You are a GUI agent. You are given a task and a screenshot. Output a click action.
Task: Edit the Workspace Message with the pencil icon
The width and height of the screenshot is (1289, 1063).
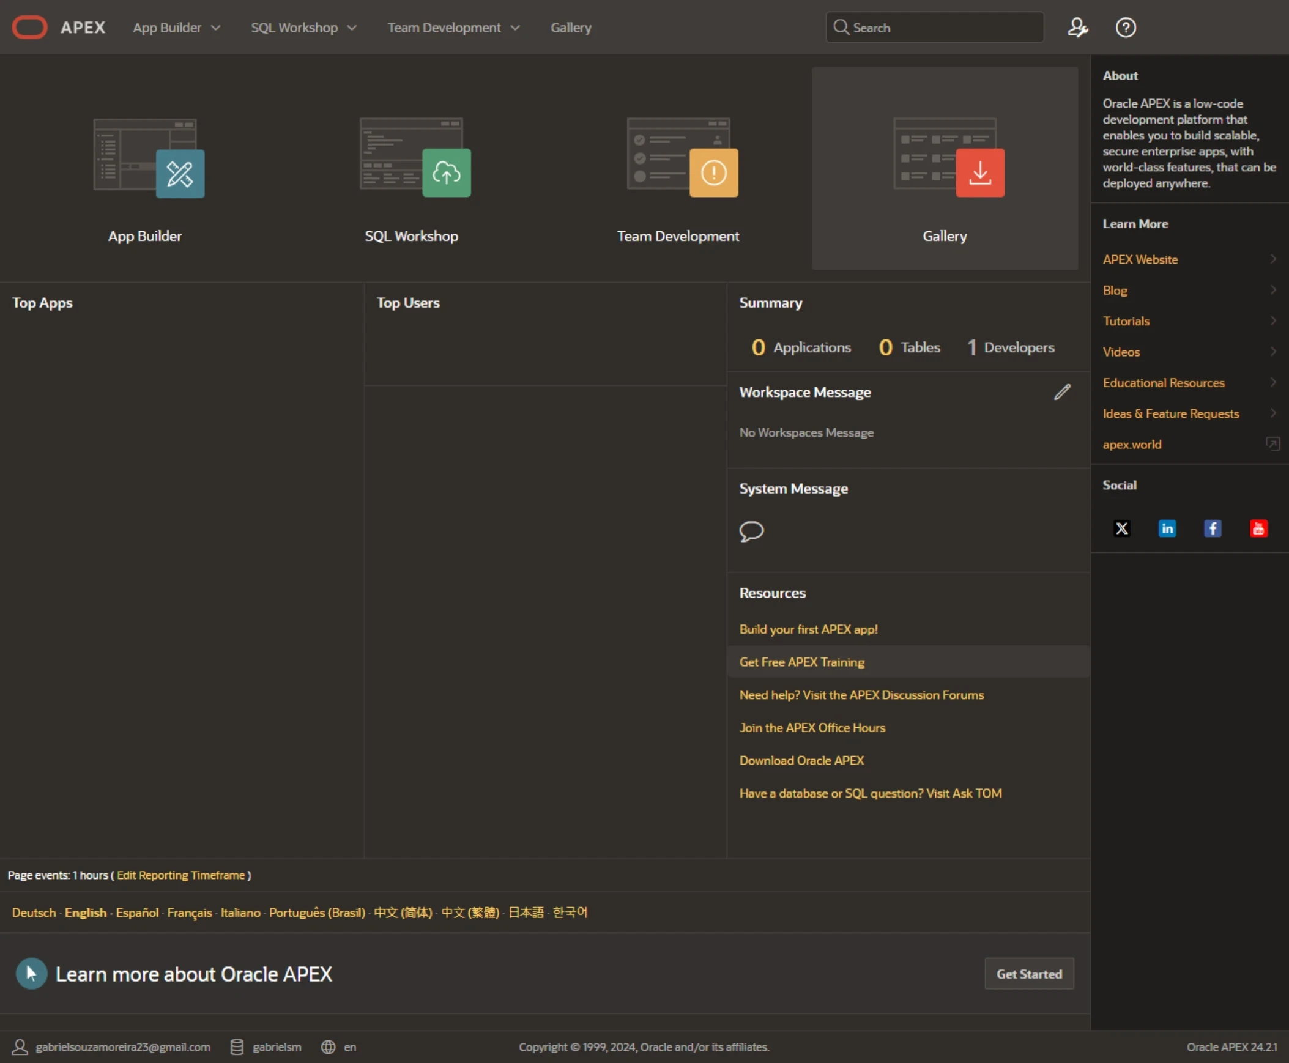(1063, 392)
